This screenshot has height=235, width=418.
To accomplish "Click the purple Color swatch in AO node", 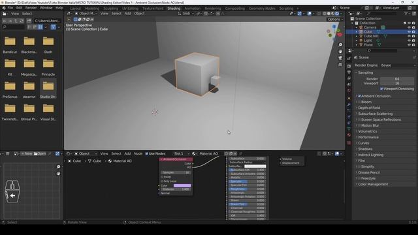I will [x=182, y=185].
